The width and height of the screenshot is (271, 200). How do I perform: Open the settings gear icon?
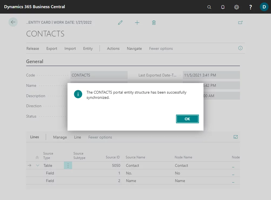coord(236,7)
